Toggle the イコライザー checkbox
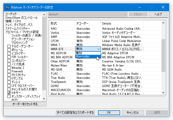Image resolution: width=173 pixels, height=120 pixels. point(9,53)
